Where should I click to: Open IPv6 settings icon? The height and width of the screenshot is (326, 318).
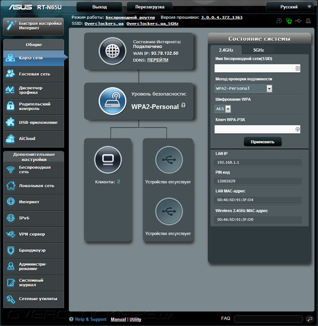11,218
